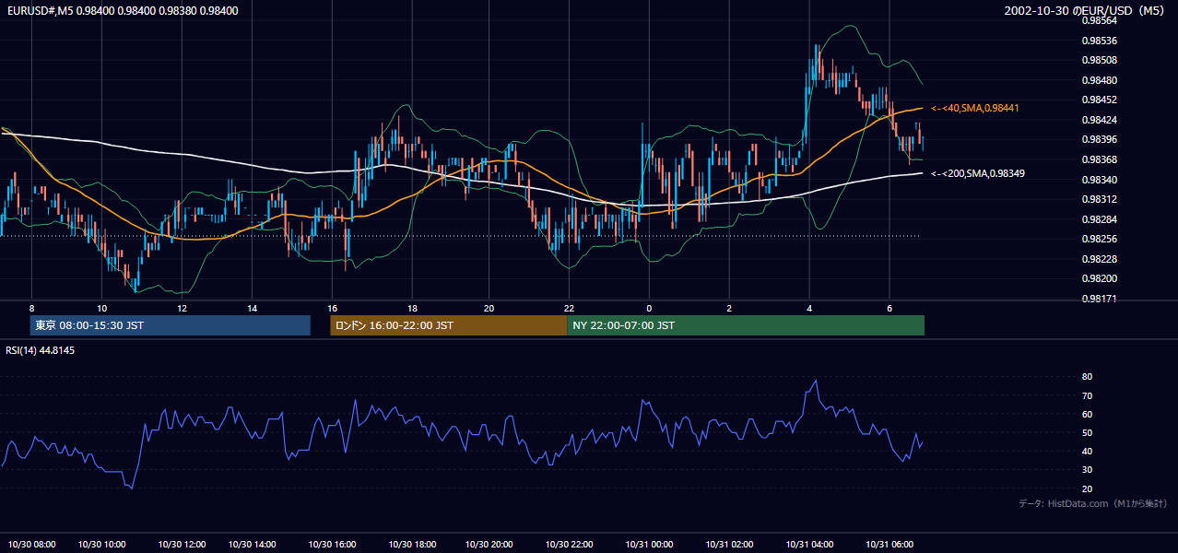This screenshot has width=1178, height=553.
Task: Click the RSI(14) 44.8145 indicator label
Action: (40, 350)
